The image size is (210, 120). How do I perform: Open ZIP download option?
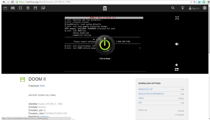(140, 103)
